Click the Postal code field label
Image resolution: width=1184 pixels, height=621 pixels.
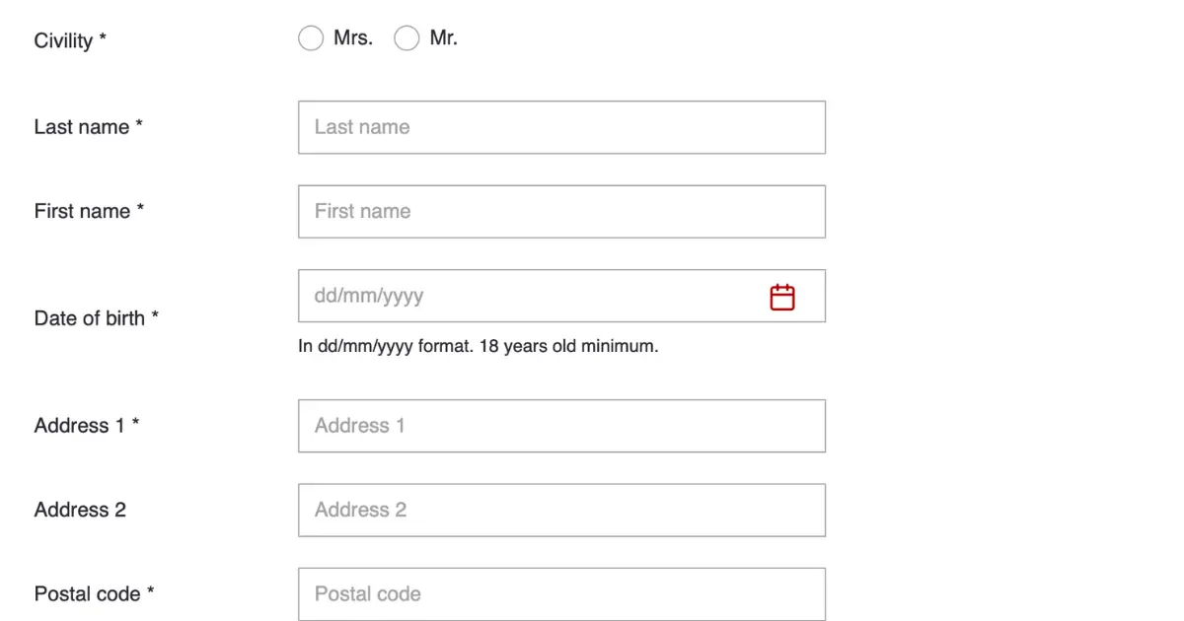(95, 594)
